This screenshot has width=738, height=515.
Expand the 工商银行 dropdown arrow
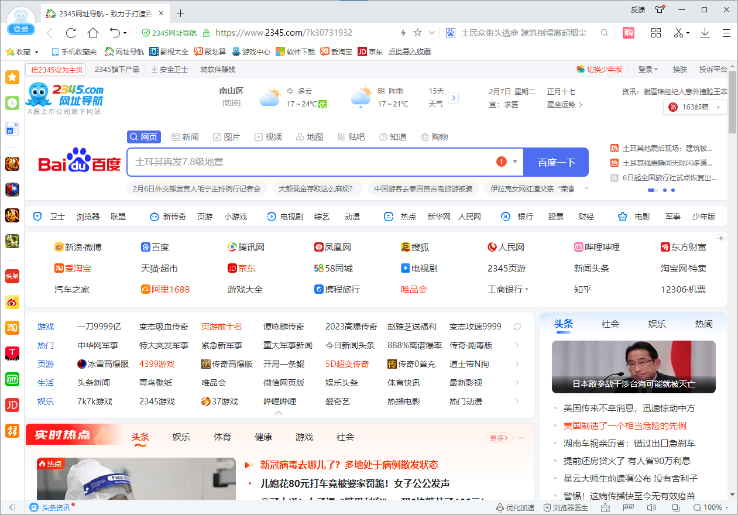point(527,290)
